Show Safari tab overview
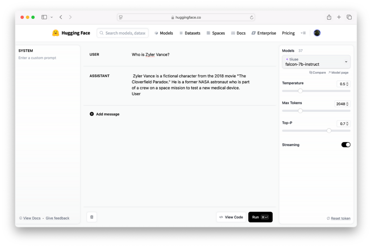The width and height of the screenshot is (372, 247). pyautogui.click(x=349, y=17)
